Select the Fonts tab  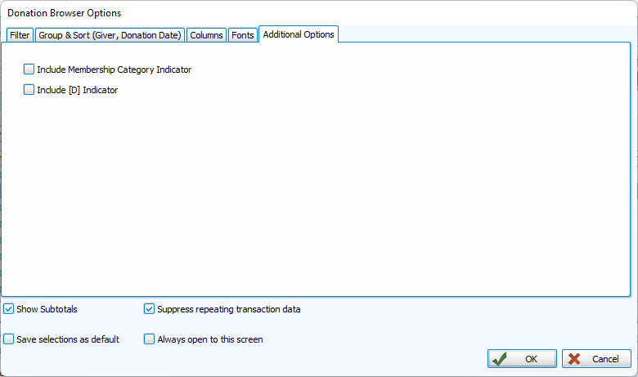[242, 35]
